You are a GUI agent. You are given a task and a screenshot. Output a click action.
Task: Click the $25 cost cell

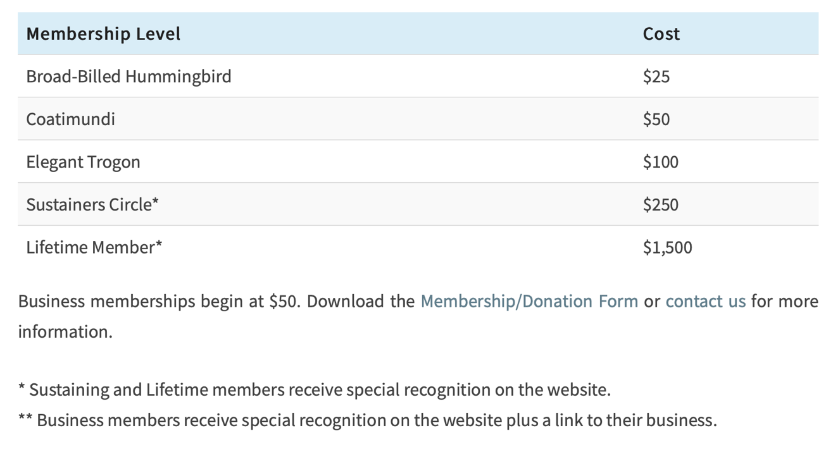[x=656, y=77]
